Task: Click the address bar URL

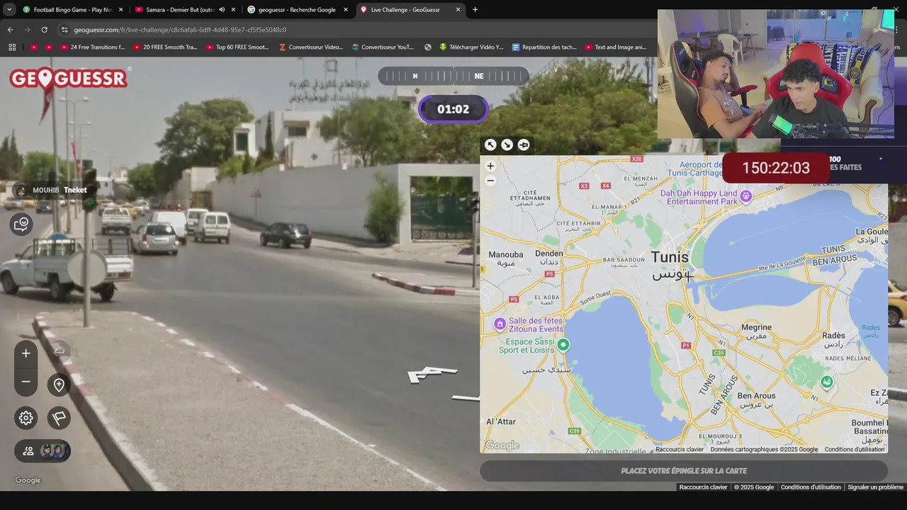Action: (x=180, y=30)
